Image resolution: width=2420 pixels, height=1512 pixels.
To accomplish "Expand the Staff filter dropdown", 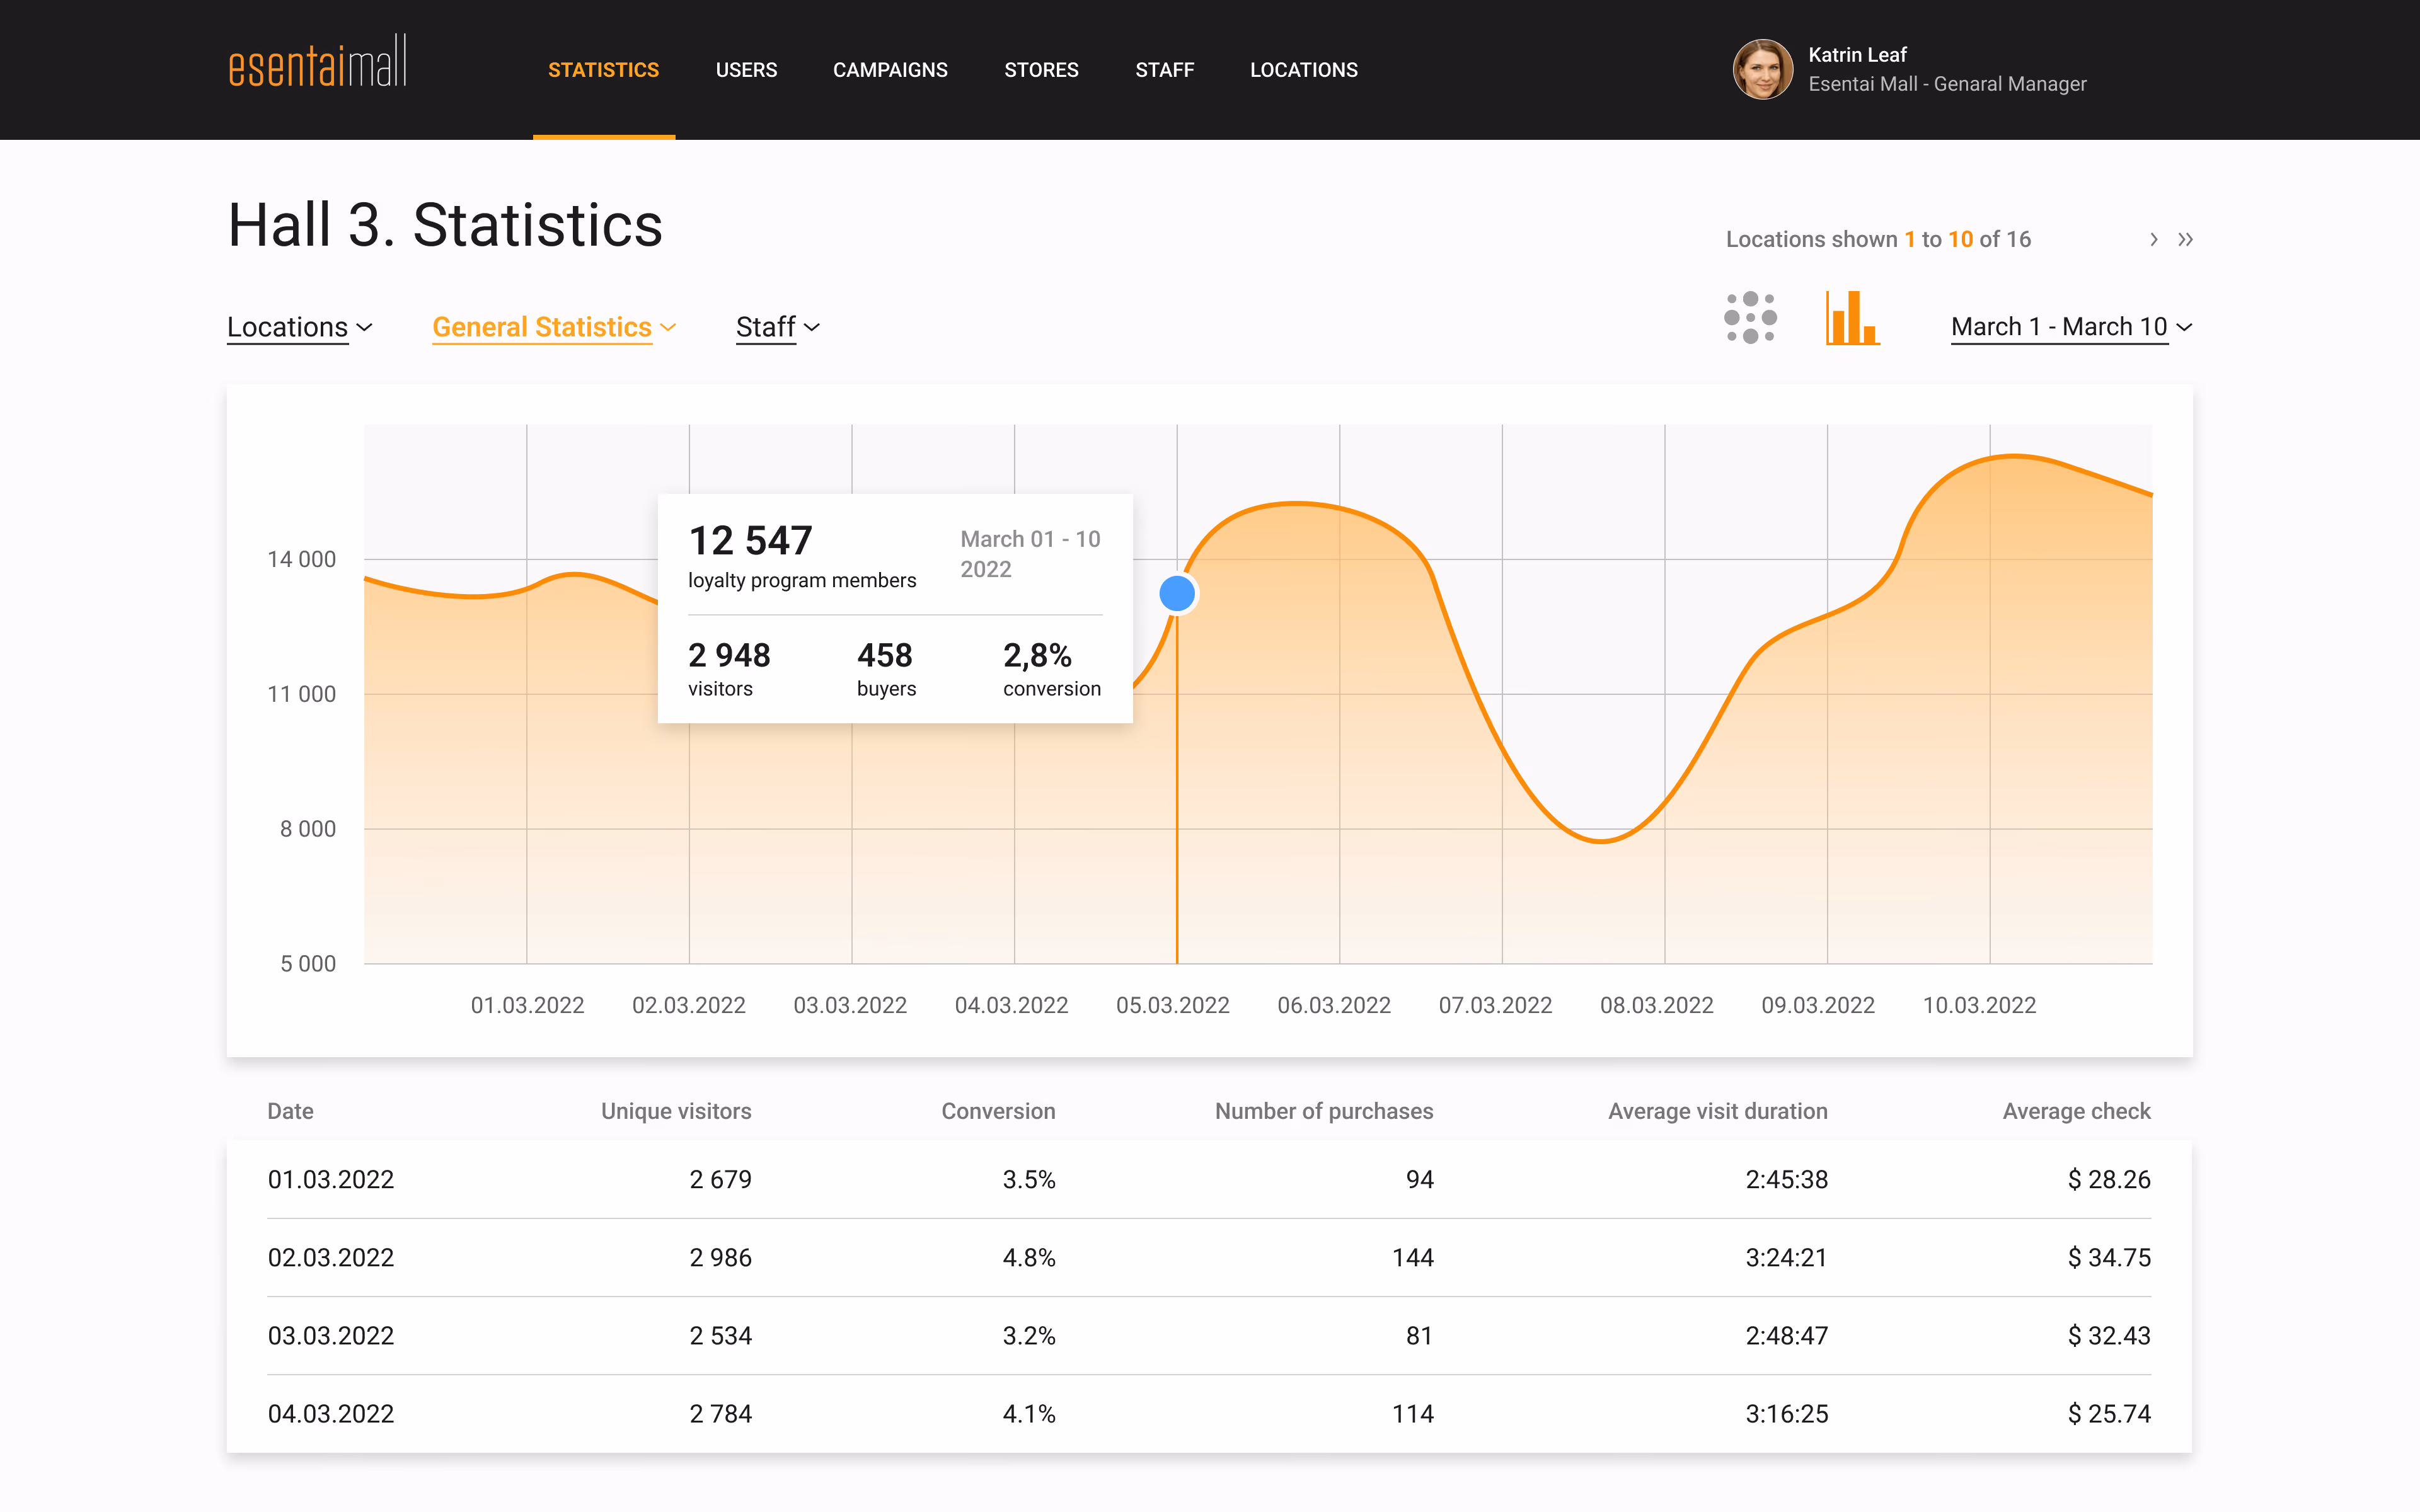I will [778, 327].
